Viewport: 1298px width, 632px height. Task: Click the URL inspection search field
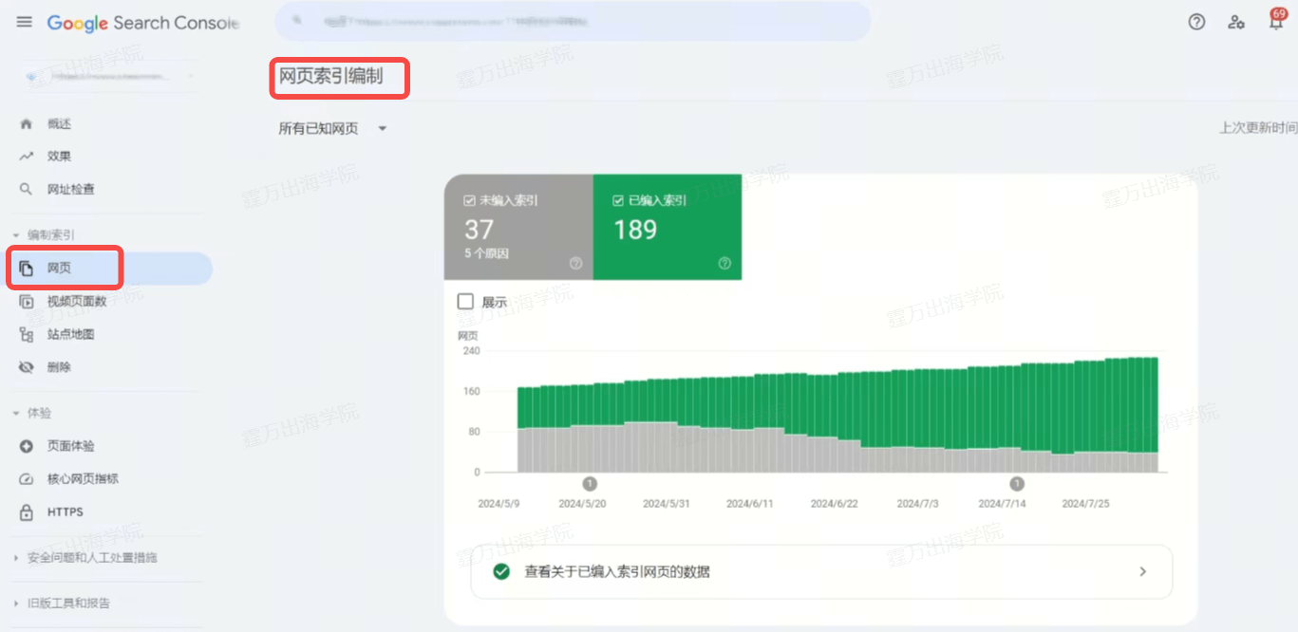(572, 21)
